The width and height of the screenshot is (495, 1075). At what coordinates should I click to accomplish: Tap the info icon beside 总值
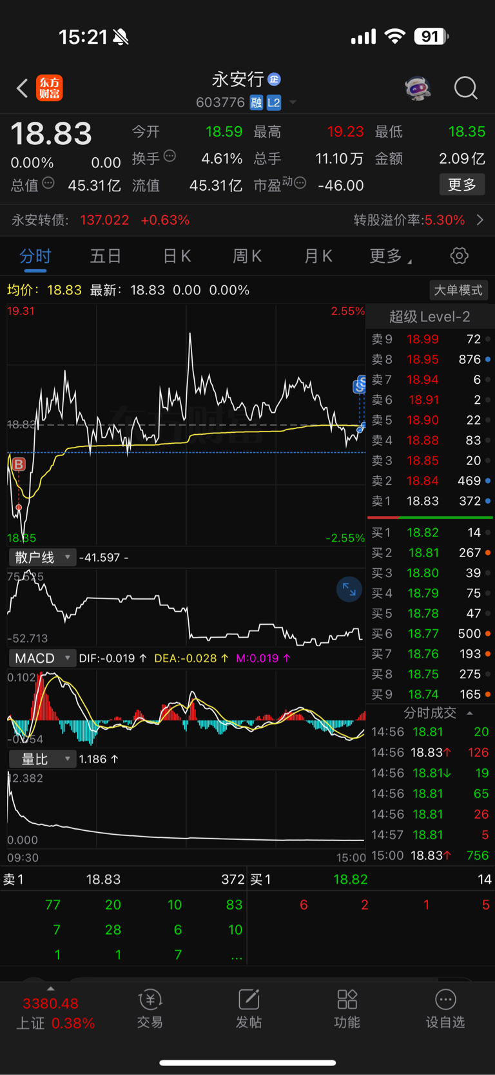(48, 184)
